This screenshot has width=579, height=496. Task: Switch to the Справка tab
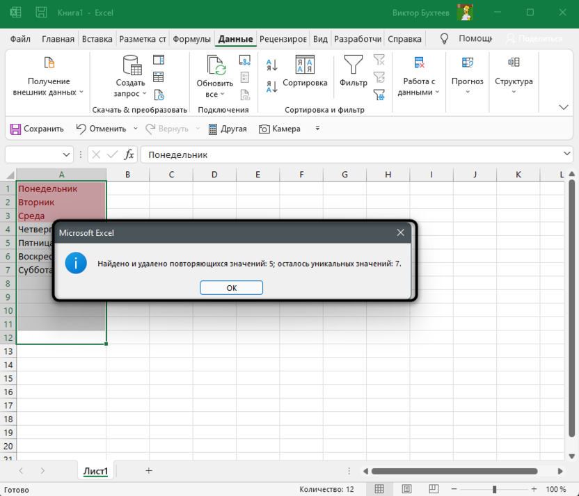pos(404,39)
